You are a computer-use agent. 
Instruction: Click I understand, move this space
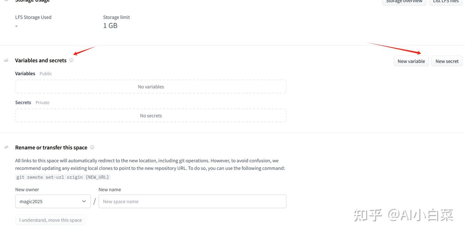tap(50, 220)
